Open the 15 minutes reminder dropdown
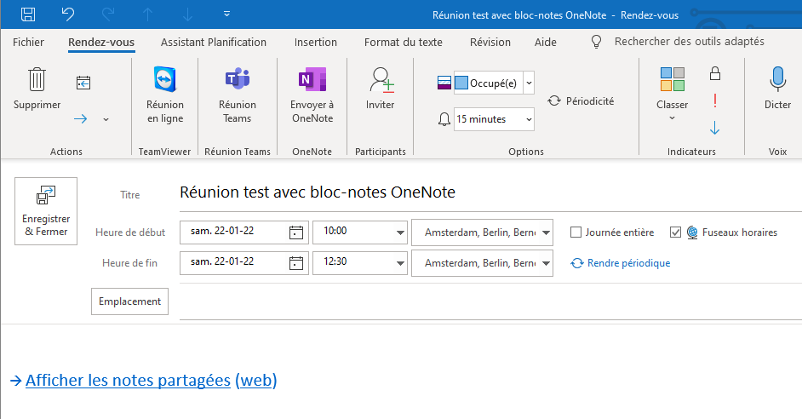802x419 pixels. click(529, 119)
